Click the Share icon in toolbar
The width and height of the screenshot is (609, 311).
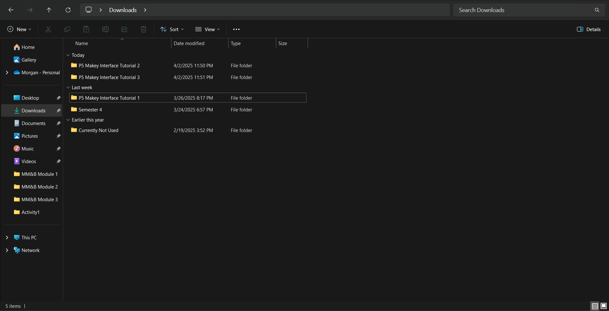click(124, 29)
